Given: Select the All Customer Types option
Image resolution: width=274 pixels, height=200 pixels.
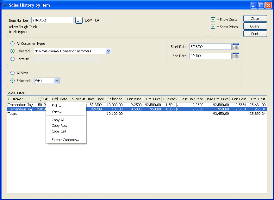Looking at the screenshot, I should click(13, 44).
